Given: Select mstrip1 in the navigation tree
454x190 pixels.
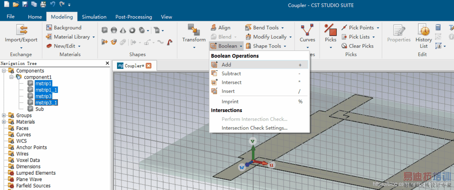Looking at the screenshot, I should pyautogui.click(x=43, y=83).
